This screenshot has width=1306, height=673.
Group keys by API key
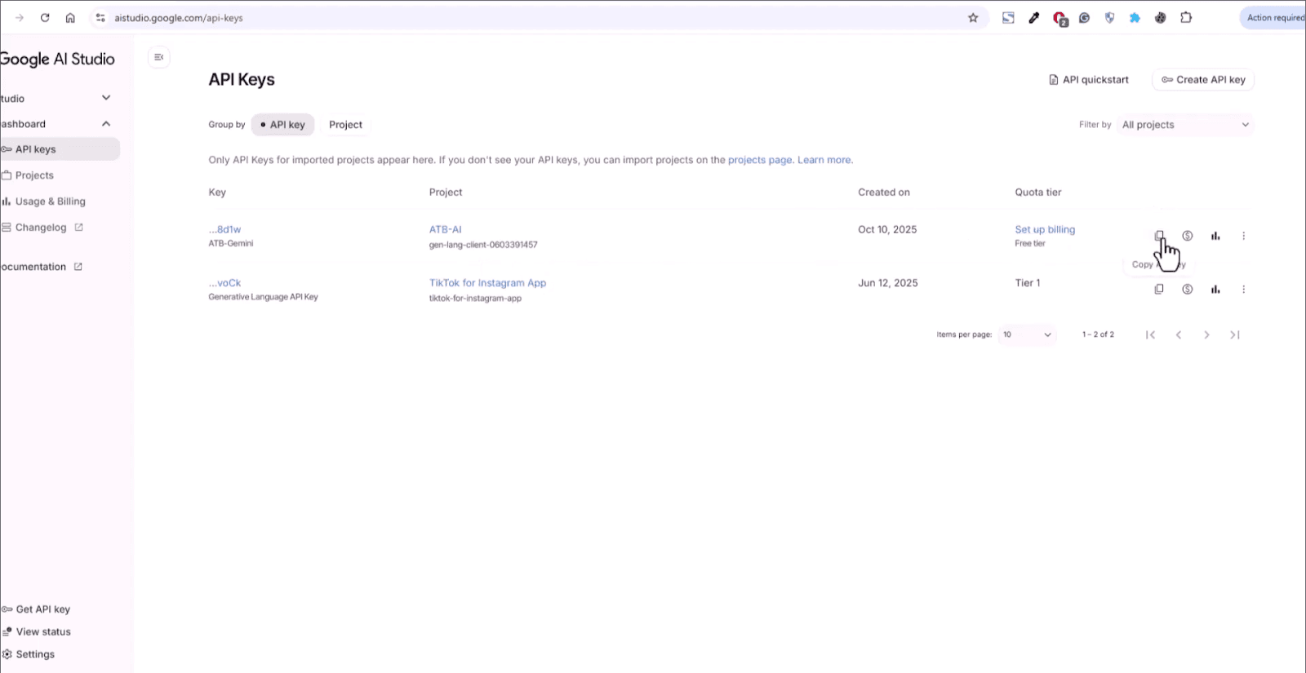(x=282, y=125)
